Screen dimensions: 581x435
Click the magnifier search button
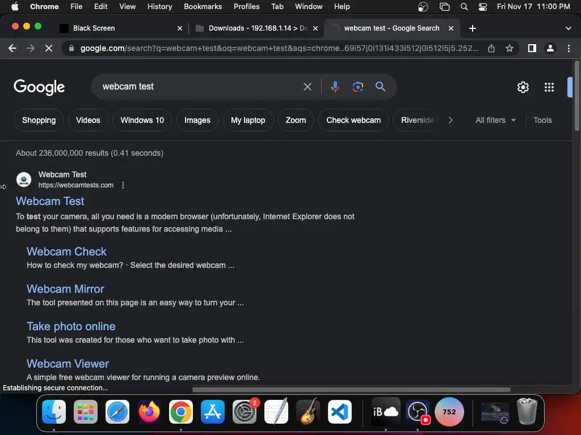pos(380,87)
